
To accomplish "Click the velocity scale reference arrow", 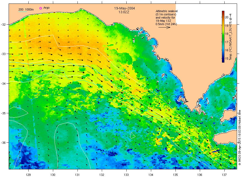I will click(x=164, y=28).
